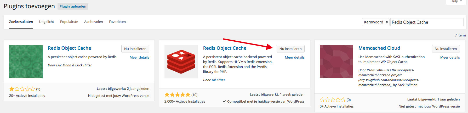Image resolution: width=468 pixels, height=113 pixels.
Task: Click the five-star rating of Till Krüss plugin
Action: tap(177, 95)
